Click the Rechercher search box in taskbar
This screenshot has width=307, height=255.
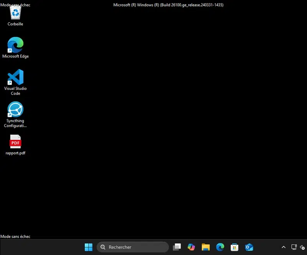(x=133, y=247)
